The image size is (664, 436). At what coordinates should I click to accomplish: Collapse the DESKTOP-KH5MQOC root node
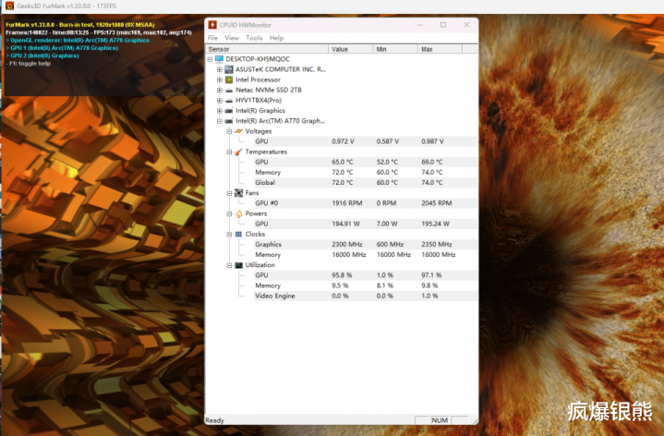coord(211,58)
